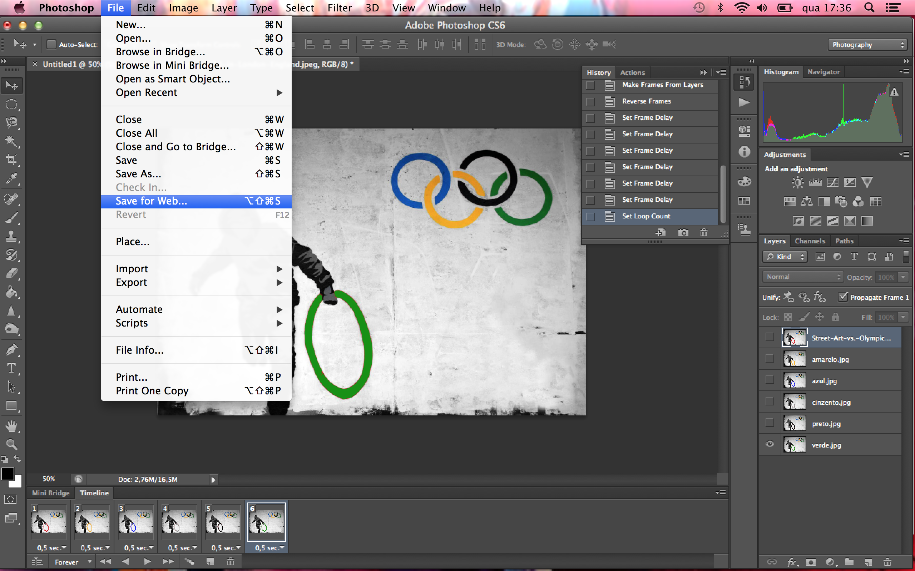Screen dimensions: 915x571
Task: Select the Elliptical Marquee tool
Action: coord(11,105)
